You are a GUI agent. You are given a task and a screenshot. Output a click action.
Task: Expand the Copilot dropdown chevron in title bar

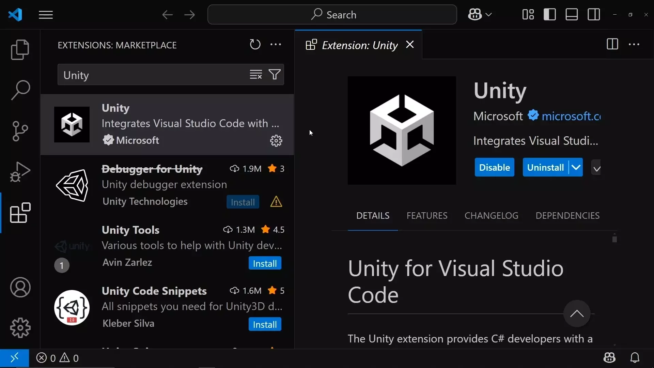click(488, 15)
